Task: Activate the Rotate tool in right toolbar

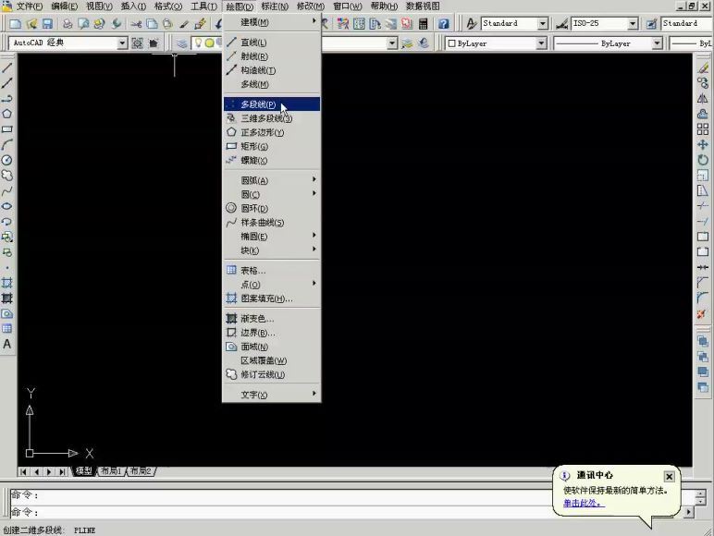Action: click(x=702, y=160)
